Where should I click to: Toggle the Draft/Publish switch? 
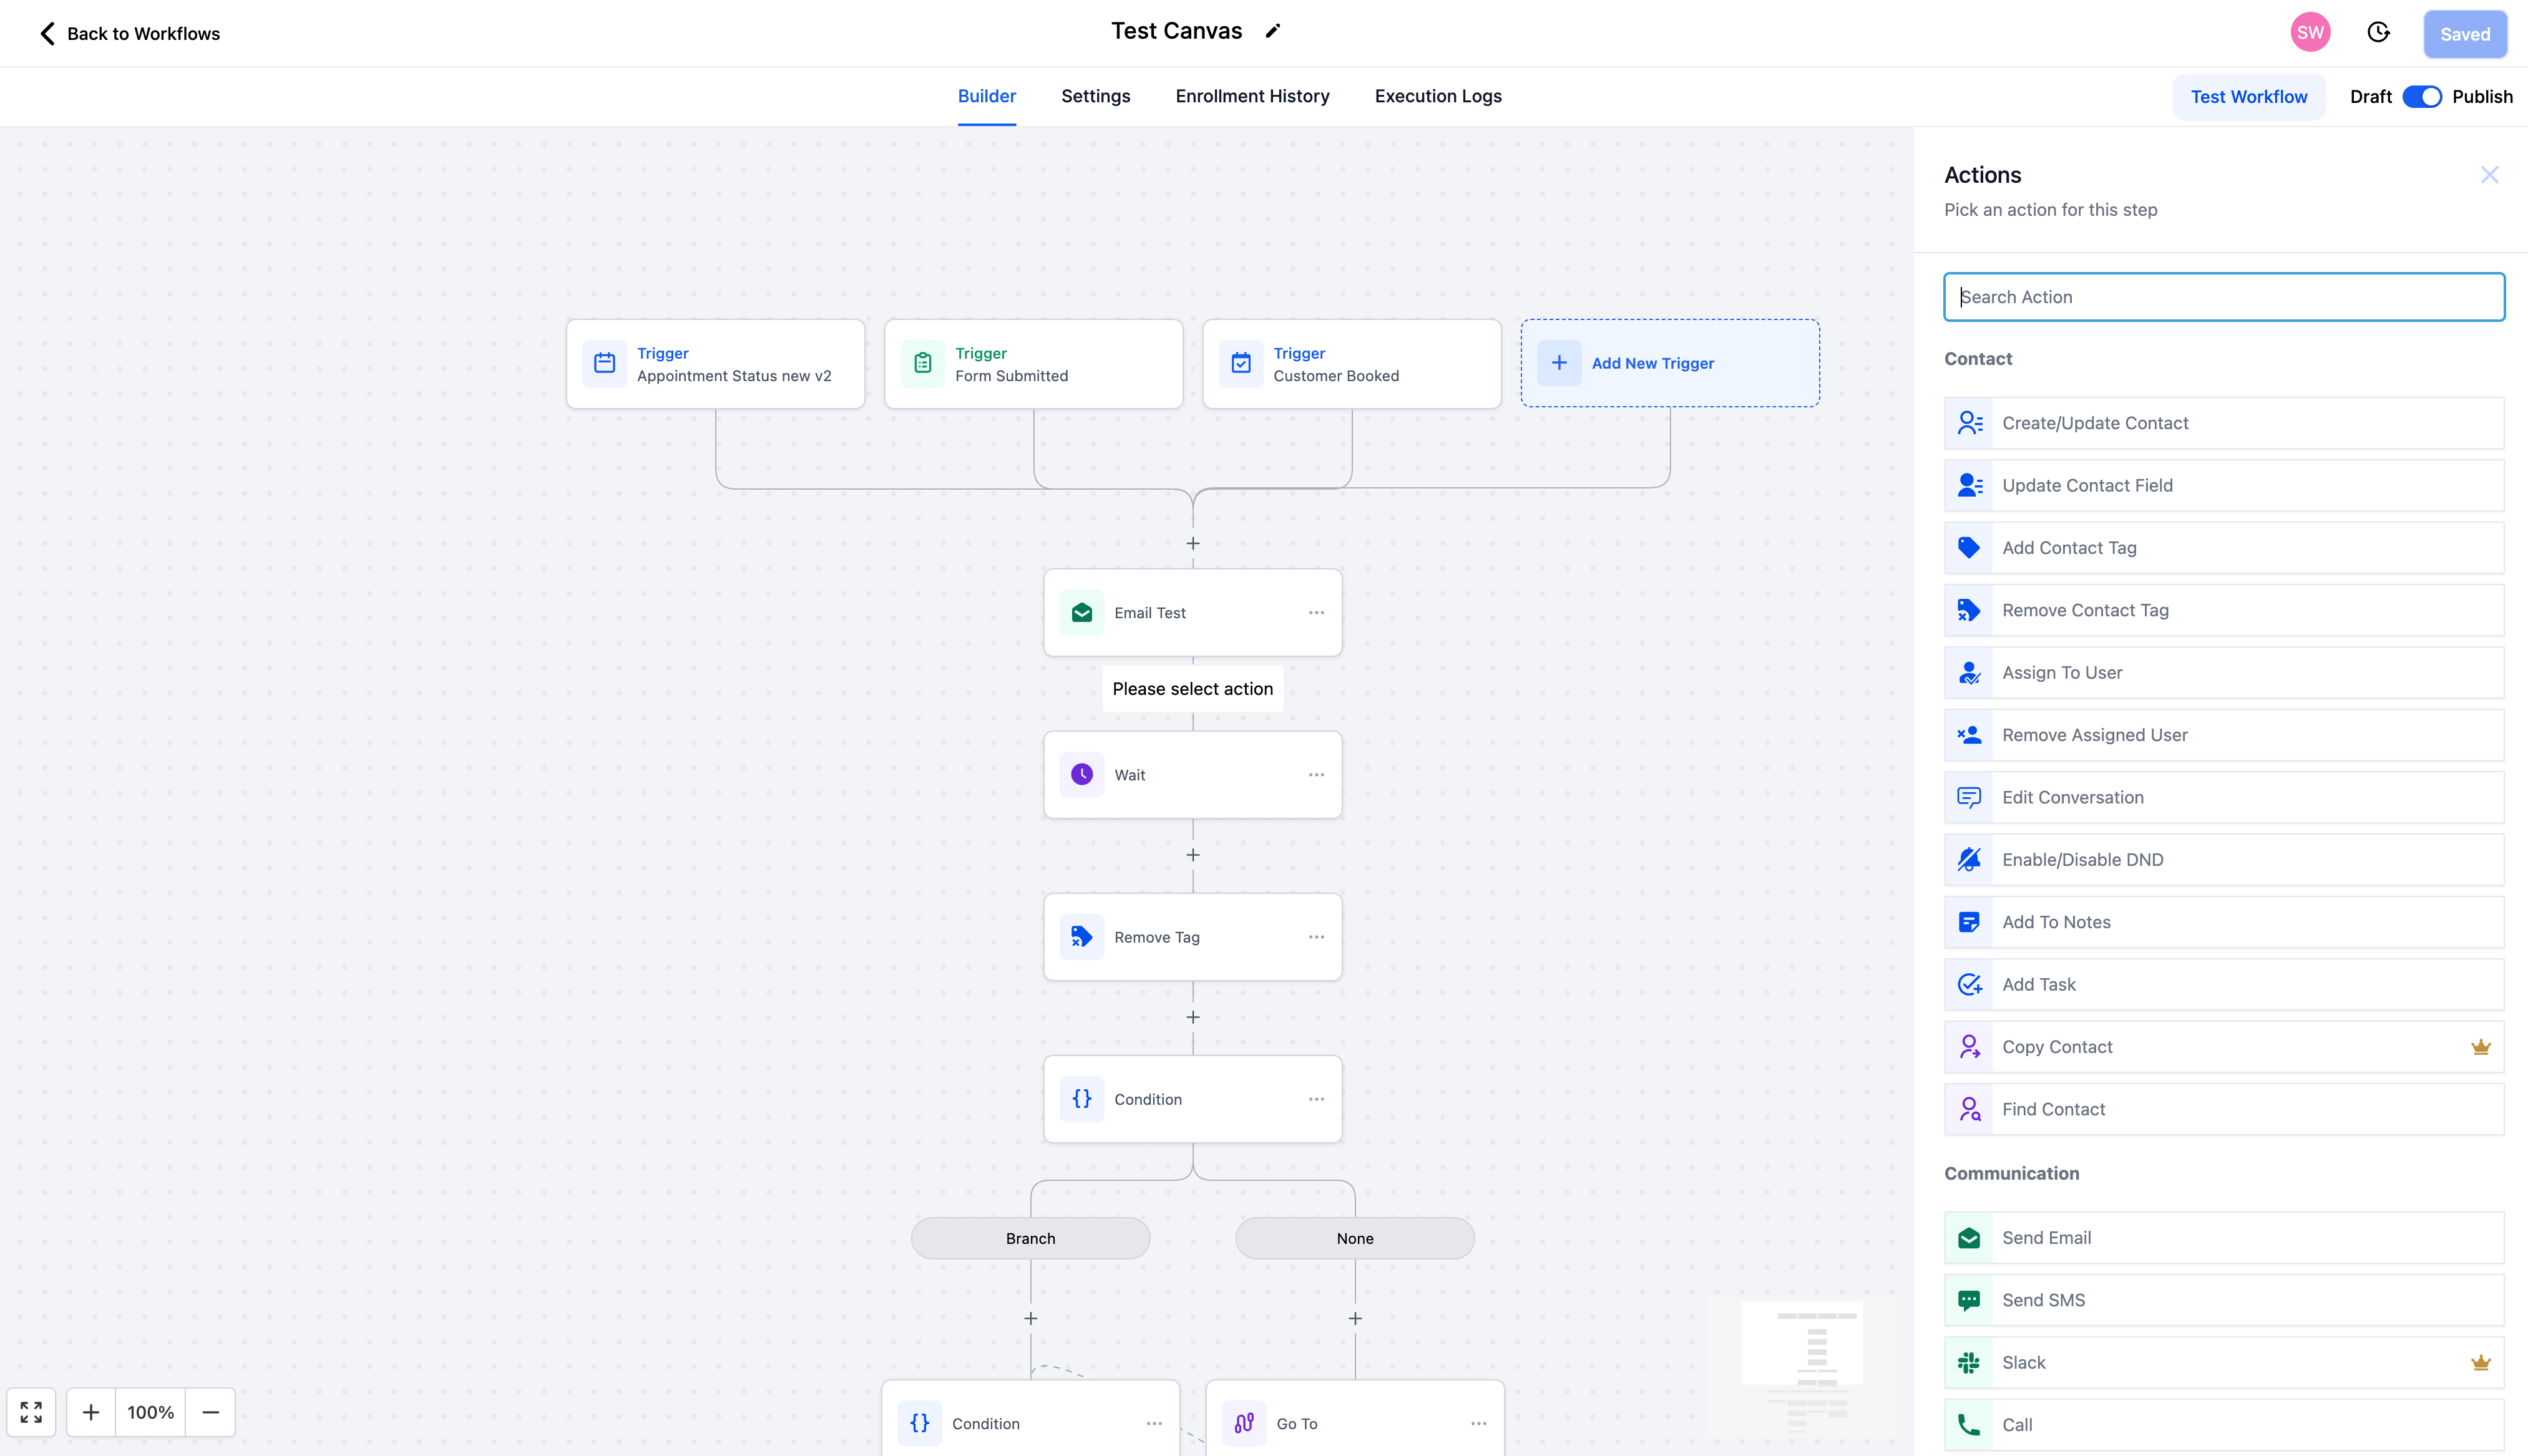[2421, 97]
